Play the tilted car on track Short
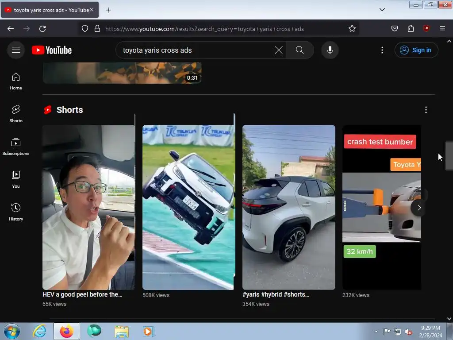 [188, 207]
